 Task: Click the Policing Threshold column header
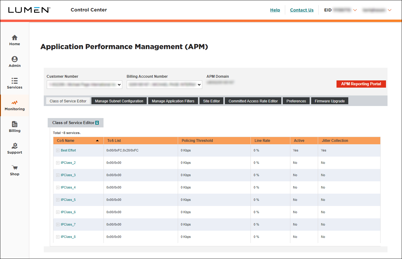[x=214, y=141]
